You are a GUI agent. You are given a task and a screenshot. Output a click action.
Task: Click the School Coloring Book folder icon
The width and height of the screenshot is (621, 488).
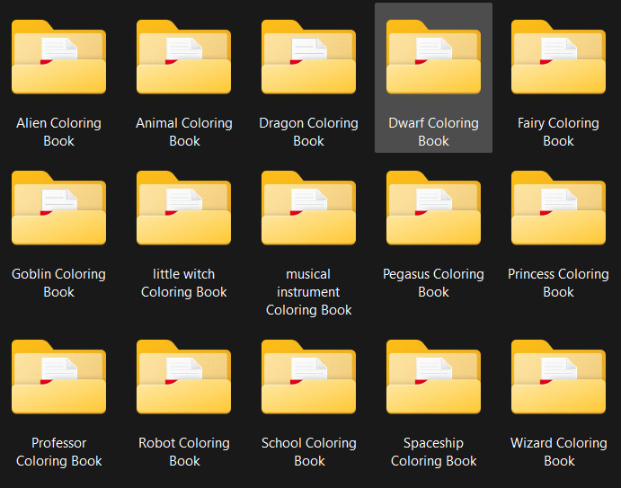pyautogui.click(x=308, y=377)
